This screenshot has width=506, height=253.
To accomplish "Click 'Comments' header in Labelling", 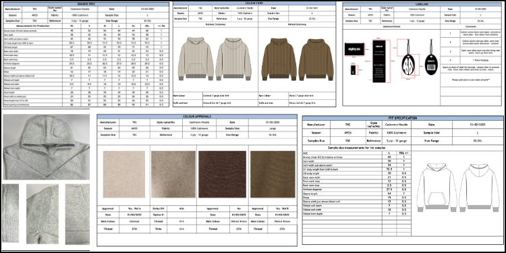I will [x=471, y=26].
